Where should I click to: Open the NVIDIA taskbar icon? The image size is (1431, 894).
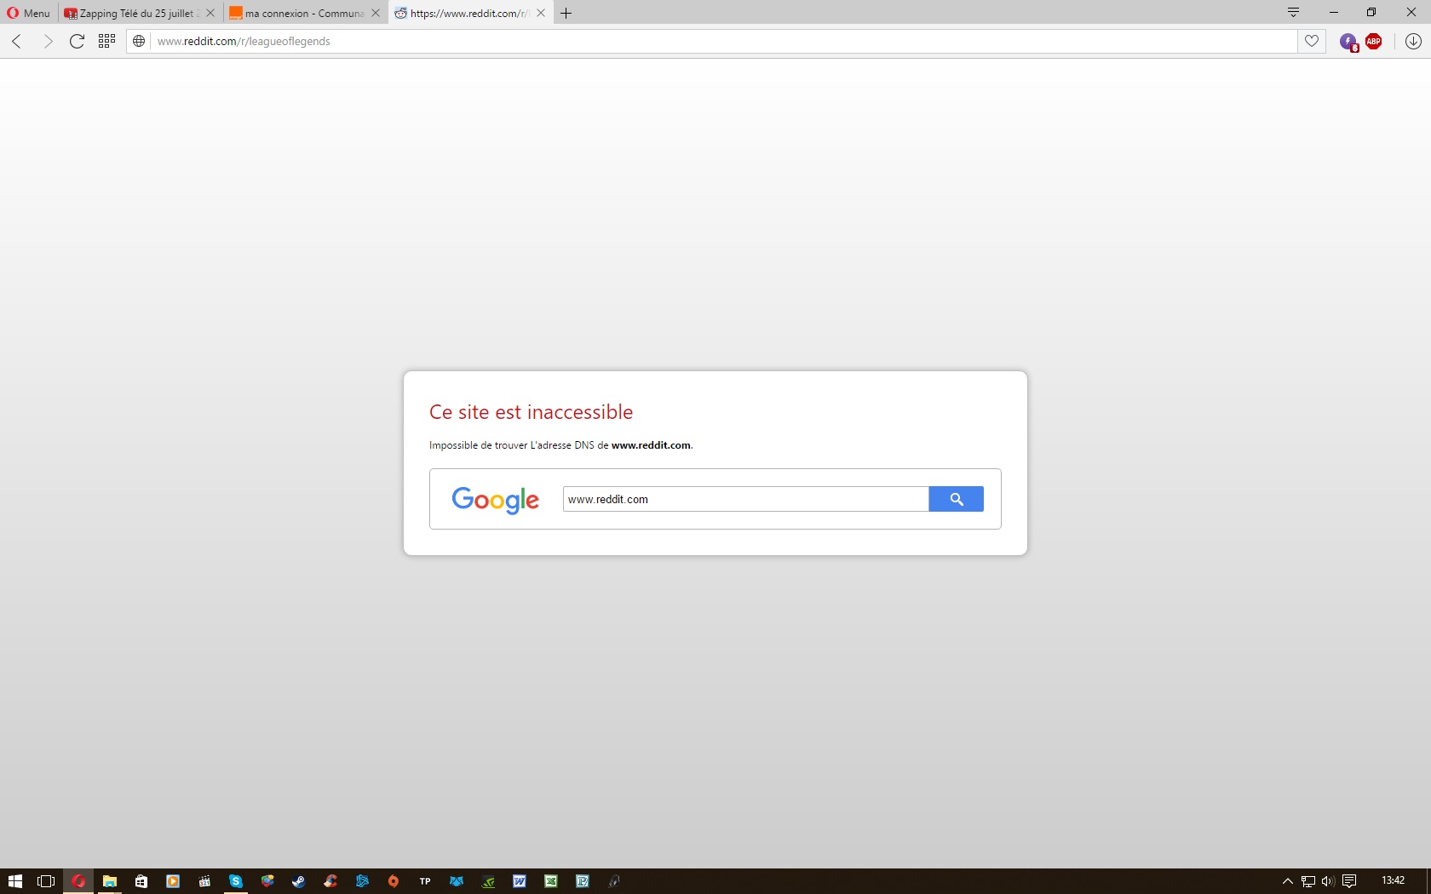pyautogui.click(x=488, y=881)
